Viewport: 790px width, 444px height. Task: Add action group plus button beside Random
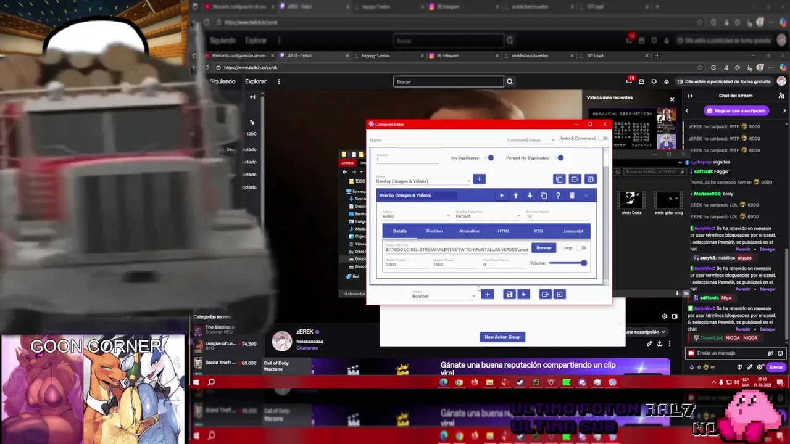tap(487, 294)
